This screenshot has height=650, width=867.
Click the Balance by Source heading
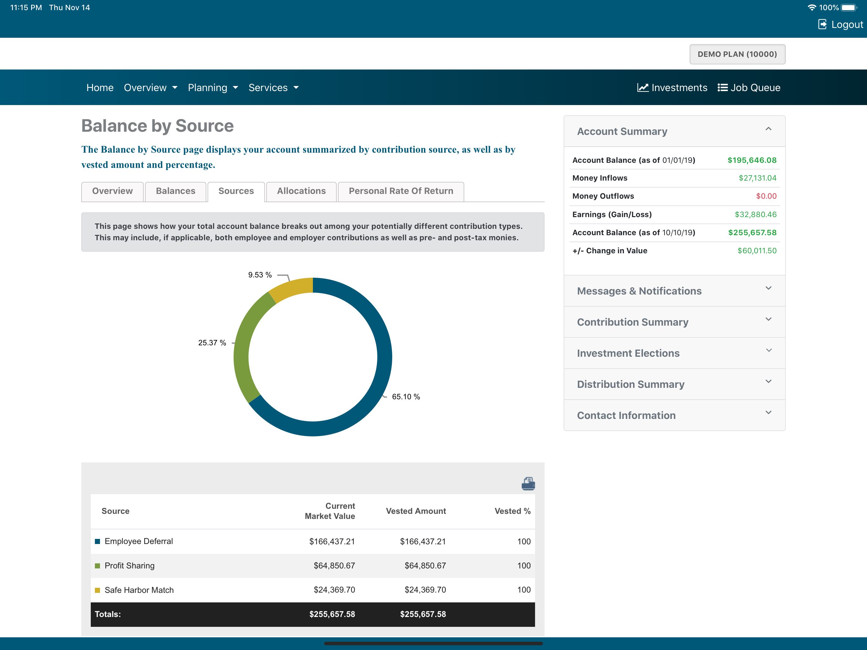pyautogui.click(x=158, y=126)
